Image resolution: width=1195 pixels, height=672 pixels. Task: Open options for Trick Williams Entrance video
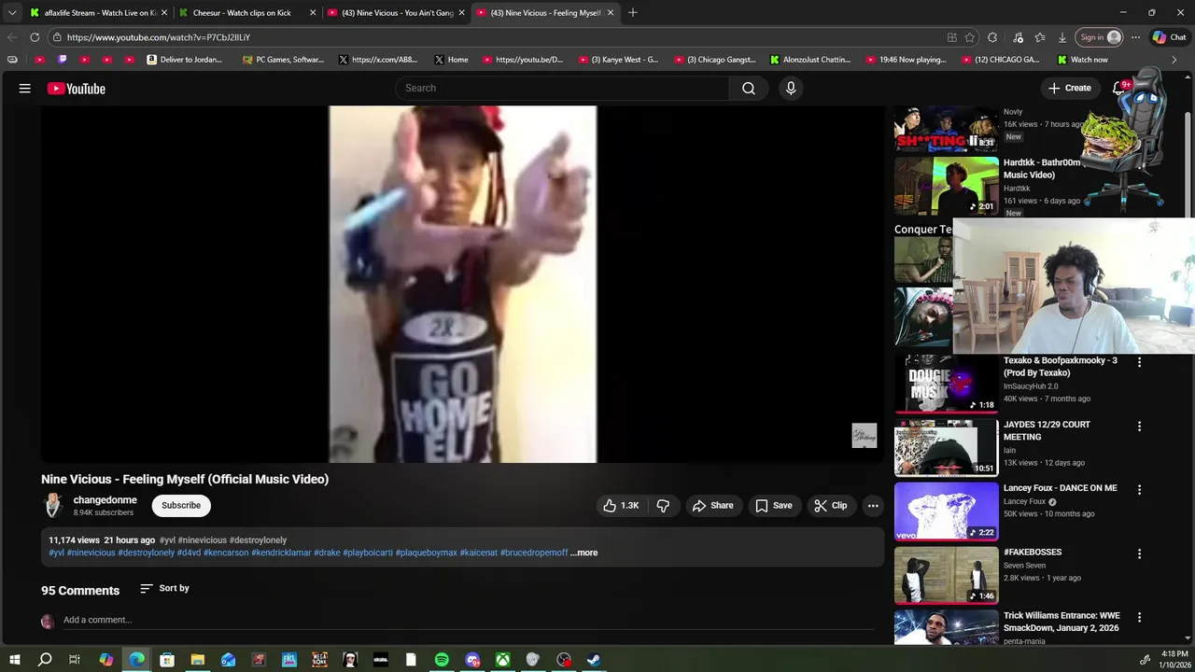click(1139, 617)
